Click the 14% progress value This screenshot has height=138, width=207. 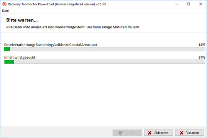(202, 45)
